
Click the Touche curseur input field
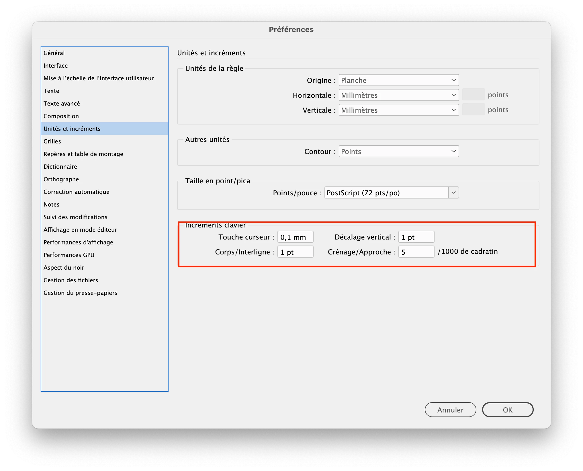pyautogui.click(x=295, y=237)
